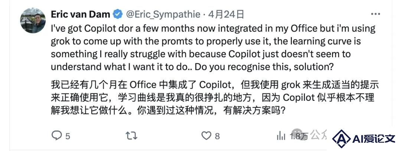Click the reply speech bubble icon
401x151 pixels.
coord(56,135)
